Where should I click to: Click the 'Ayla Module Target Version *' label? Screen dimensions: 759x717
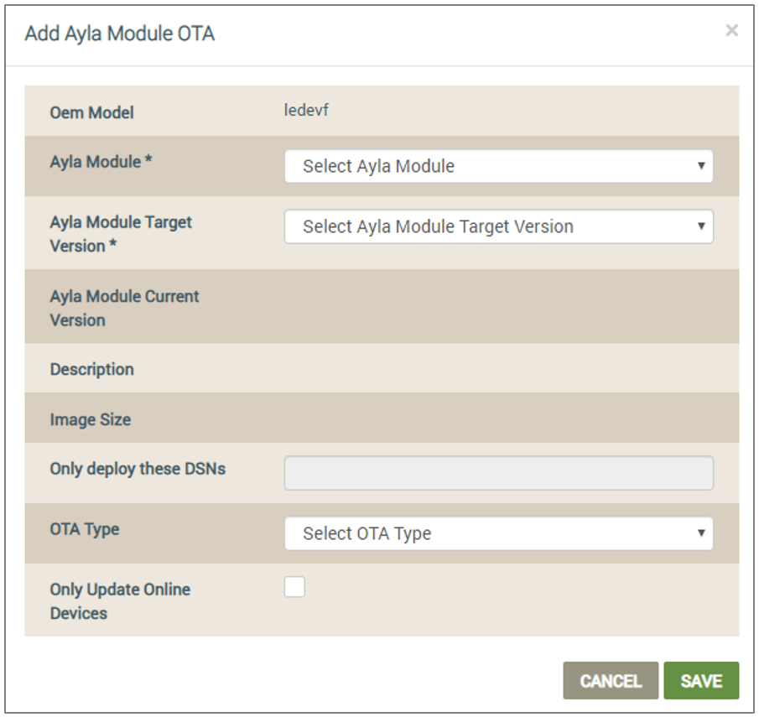click(x=121, y=234)
